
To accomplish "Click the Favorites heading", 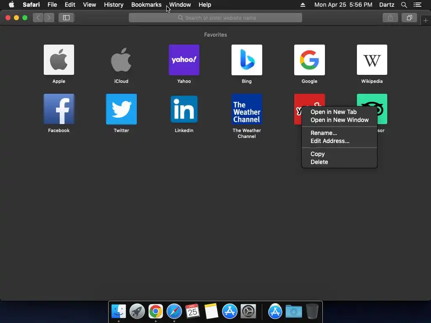I will pyautogui.click(x=215, y=34).
